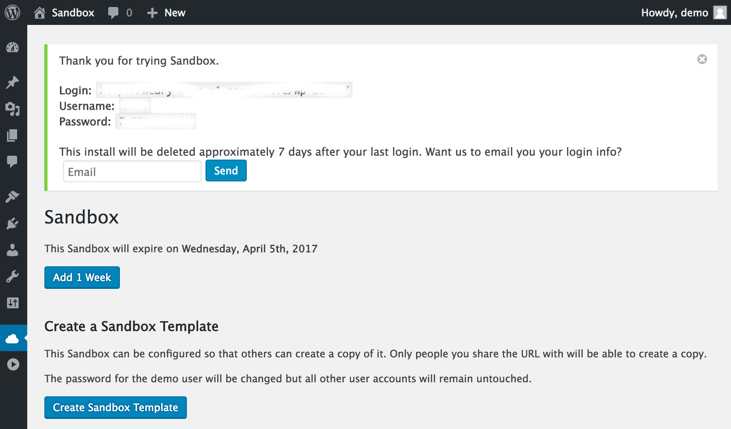The image size is (731, 429).
Task: Click the comment count 0 in admin bar
Action: tap(129, 13)
